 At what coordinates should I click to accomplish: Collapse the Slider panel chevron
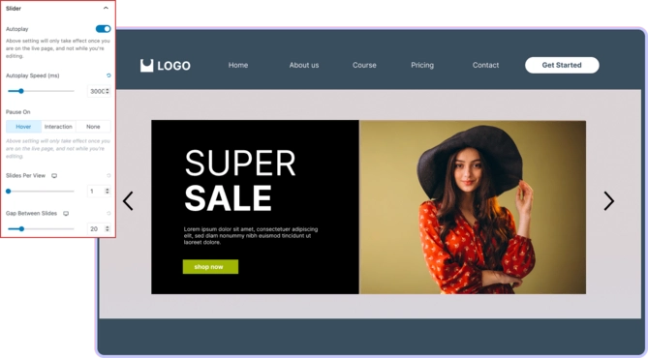tap(106, 8)
